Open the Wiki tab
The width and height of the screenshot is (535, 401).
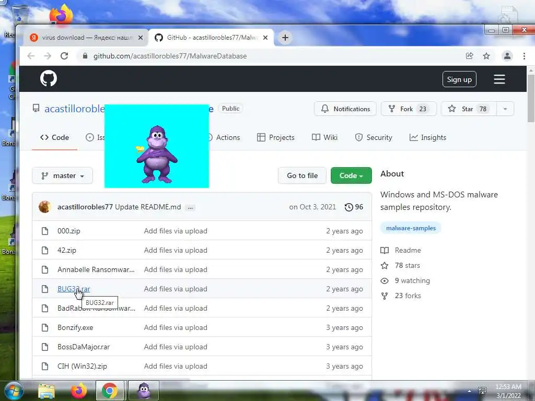click(324, 137)
